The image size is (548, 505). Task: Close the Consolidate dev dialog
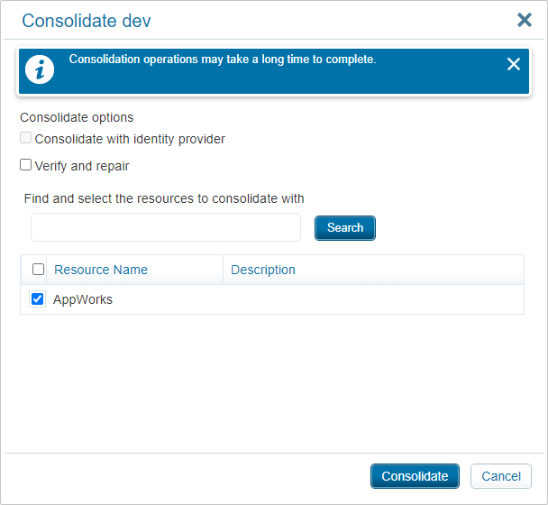click(524, 20)
